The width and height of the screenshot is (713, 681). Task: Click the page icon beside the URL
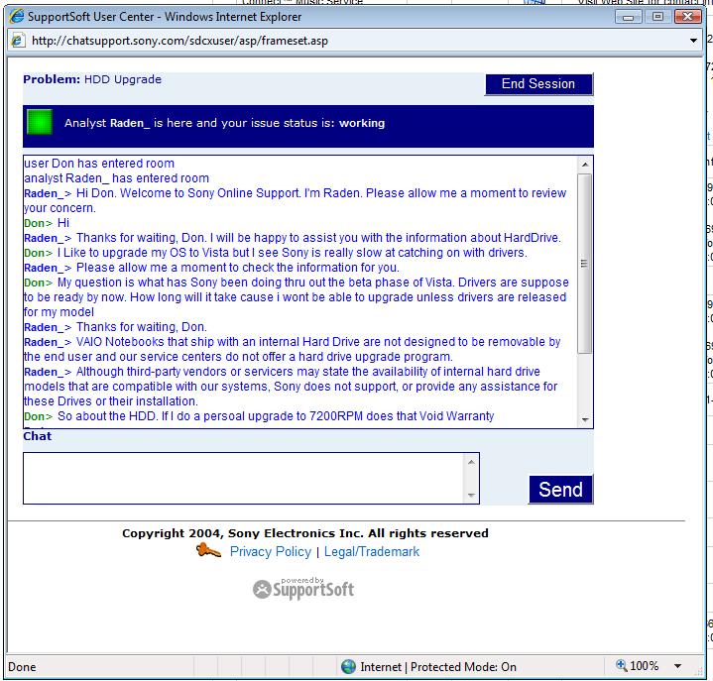click(18, 40)
